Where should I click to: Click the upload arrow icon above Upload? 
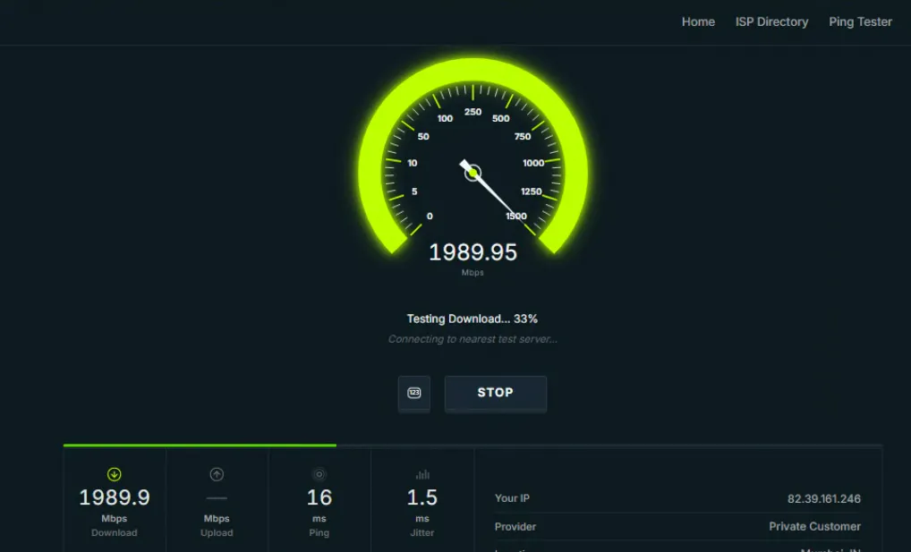217,475
